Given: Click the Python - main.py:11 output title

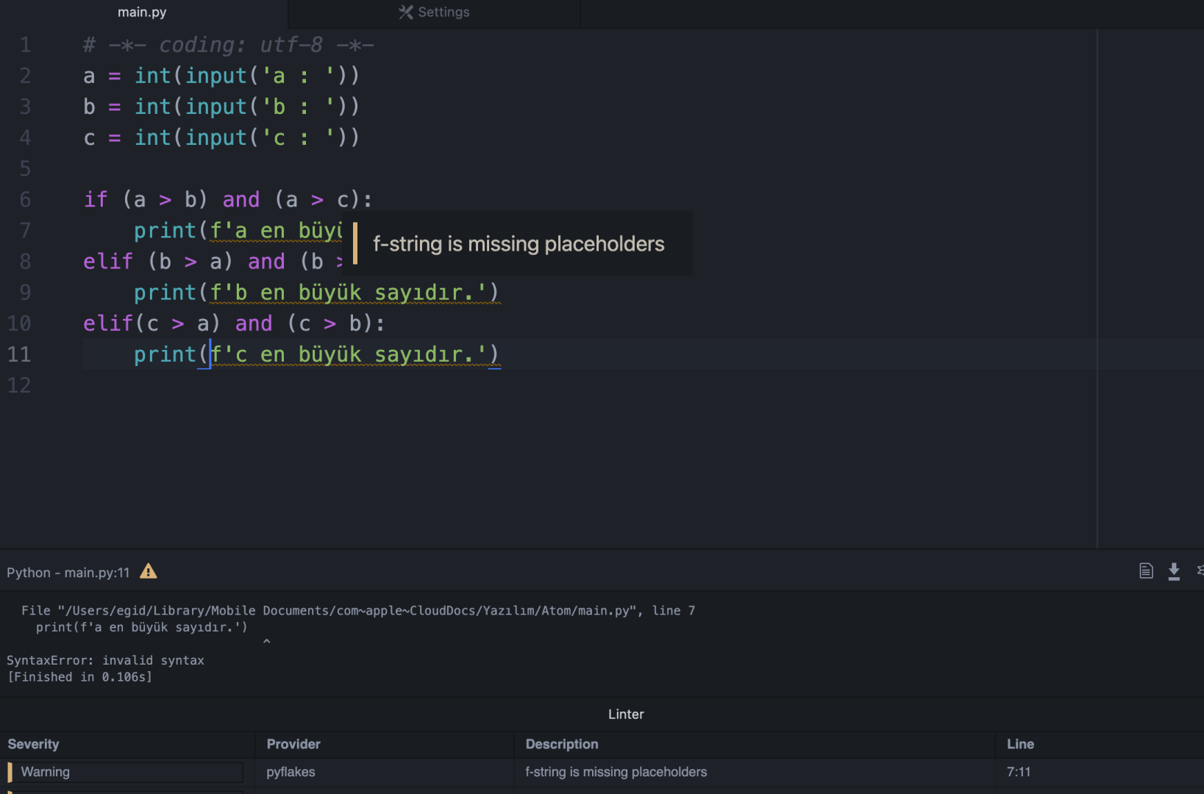Looking at the screenshot, I should coord(68,573).
